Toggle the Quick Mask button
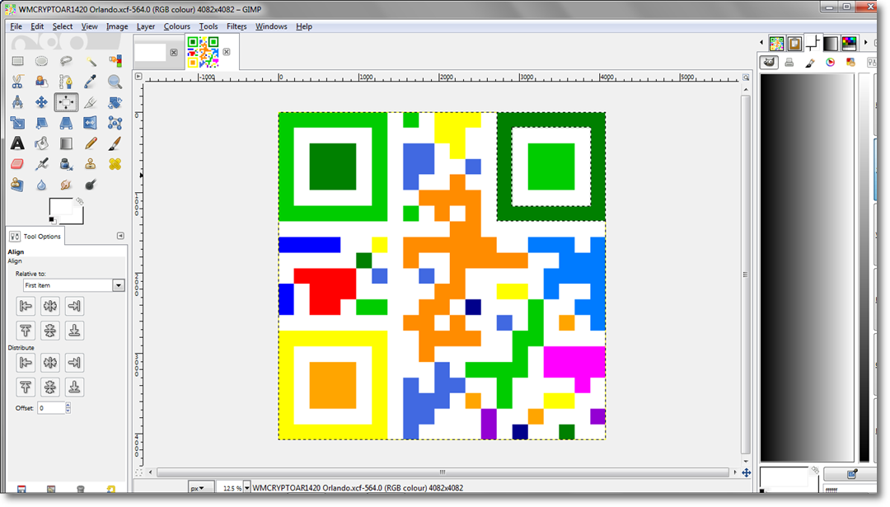Viewport: 890px width, 507px height. 138,472
